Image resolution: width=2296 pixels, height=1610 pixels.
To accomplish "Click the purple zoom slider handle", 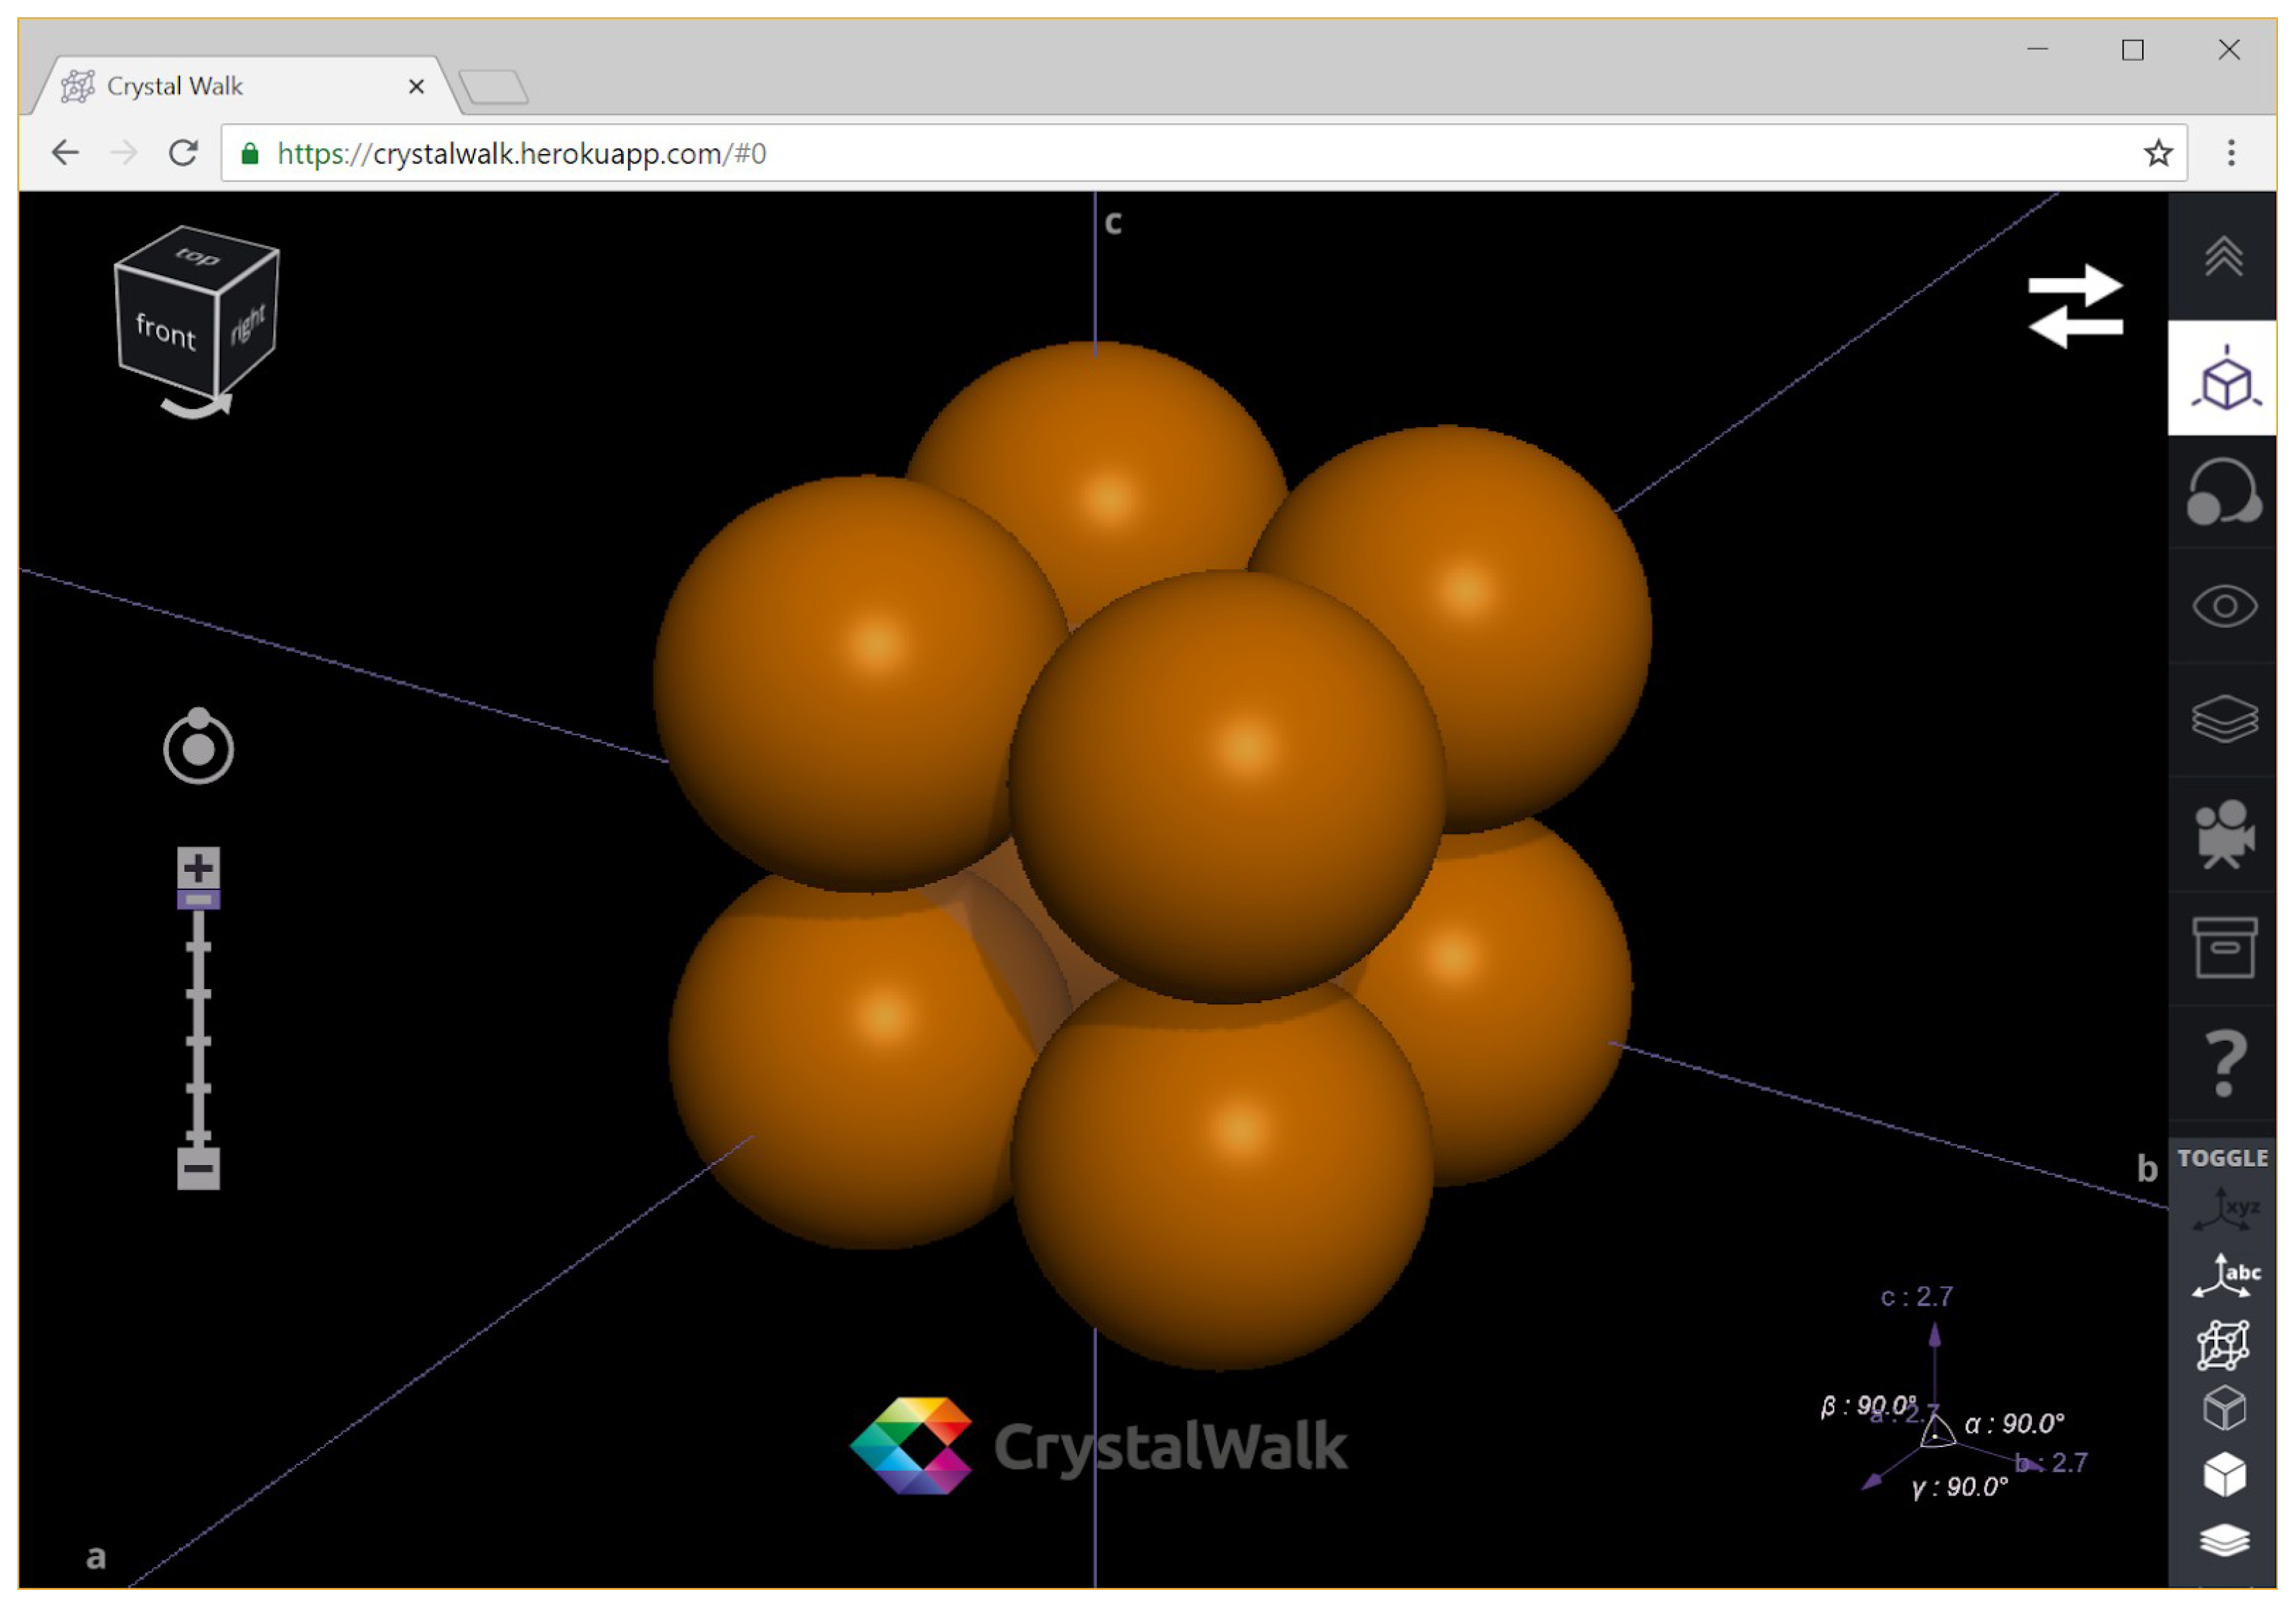I will click(x=198, y=900).
